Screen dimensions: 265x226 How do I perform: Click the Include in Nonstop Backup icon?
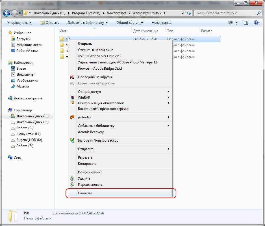coord(72,140)
